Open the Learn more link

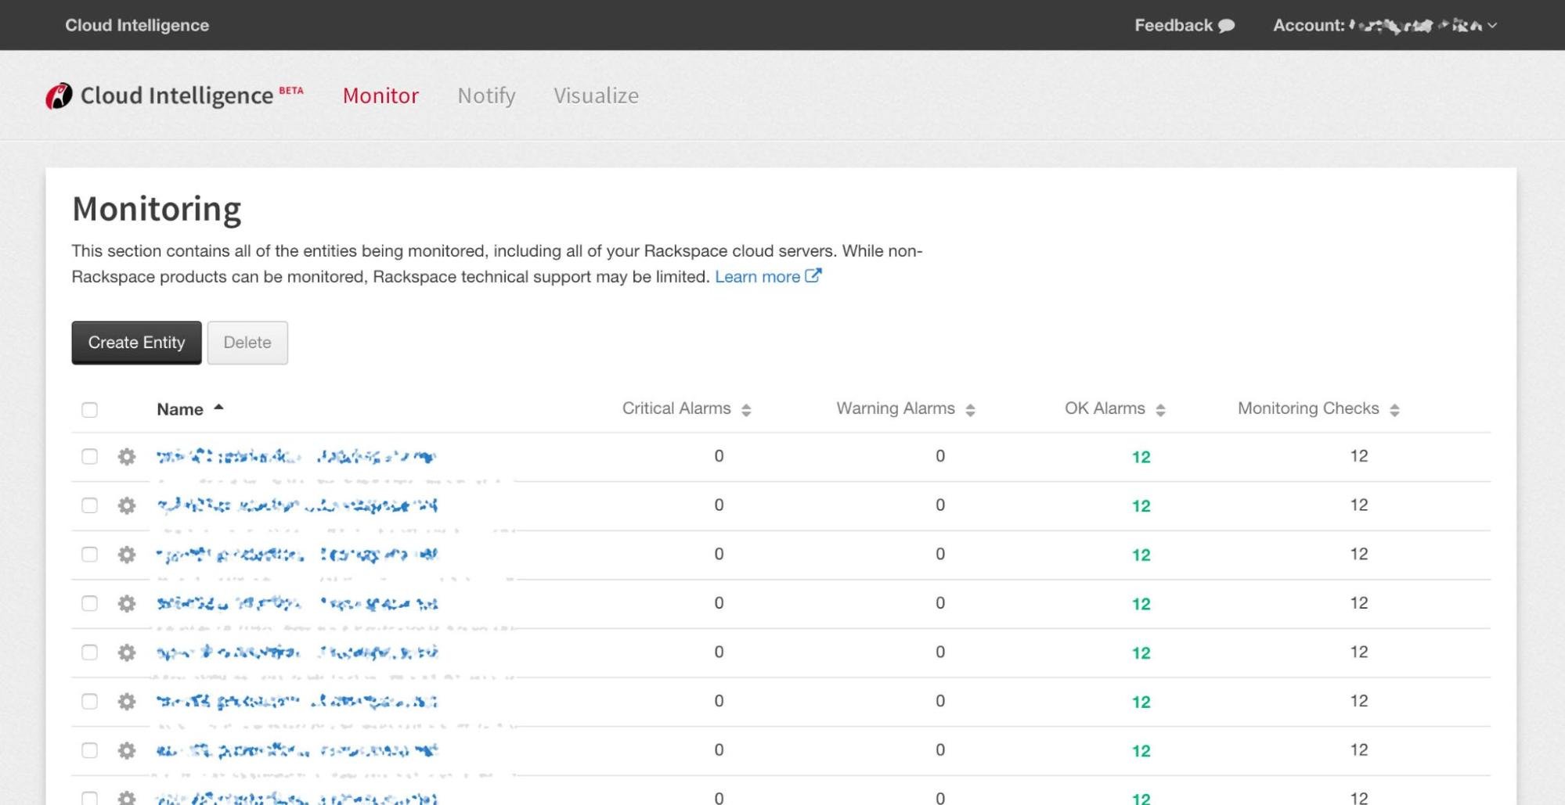758,275
